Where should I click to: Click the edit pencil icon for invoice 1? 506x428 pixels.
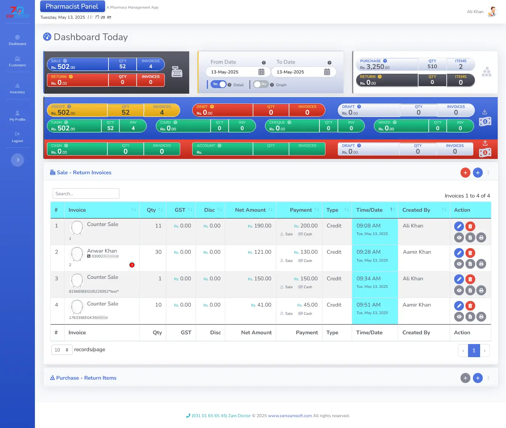(459, 226)
